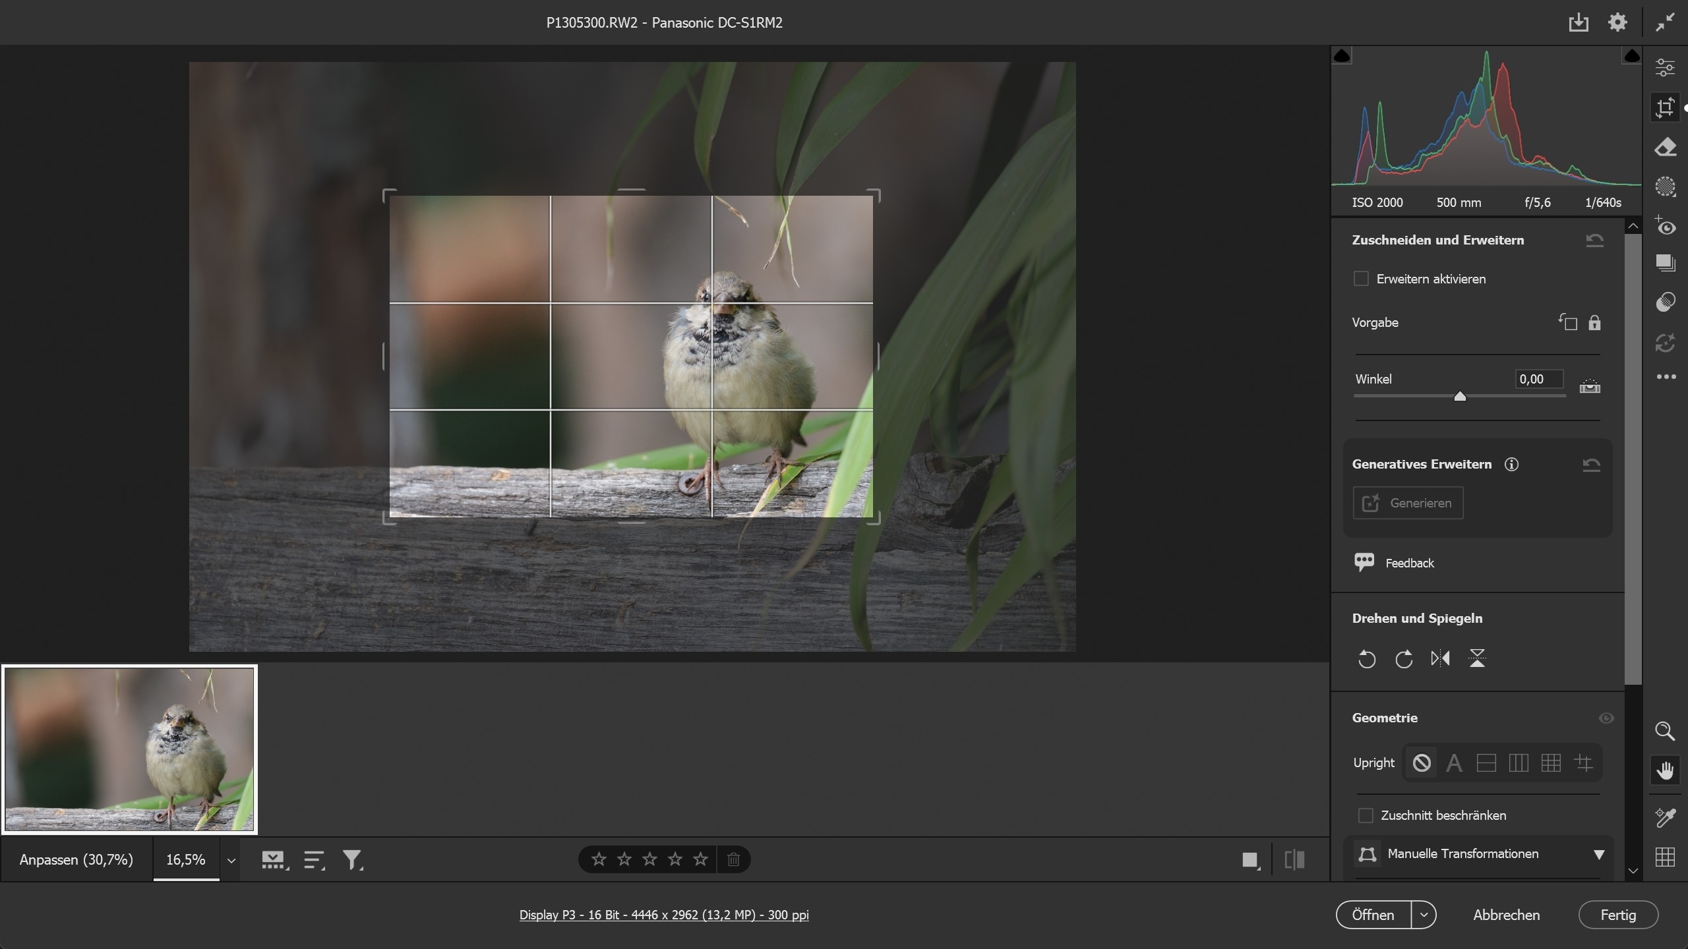The height and width of the screenshot is (949, 1688).
Task: Toggle the aspect ratio lock
Action: 1594,322
